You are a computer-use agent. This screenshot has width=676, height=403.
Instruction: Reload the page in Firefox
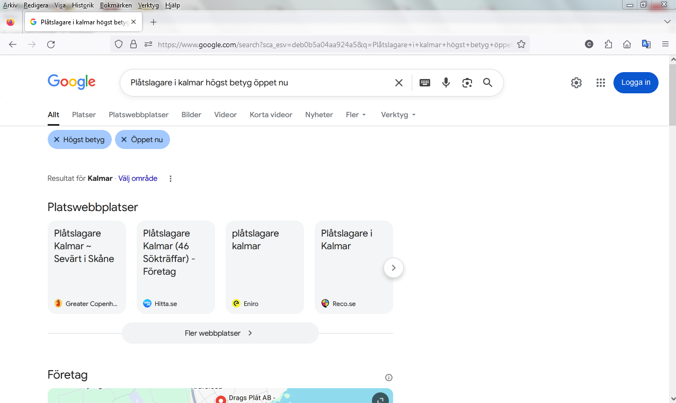point(51,45)
